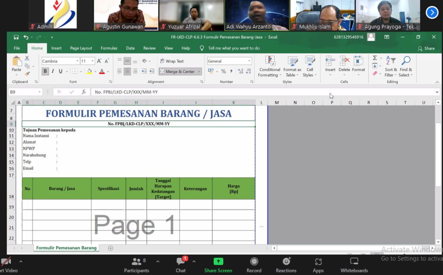This screenshot has width=443, height=275.
Task: Decrease cell indent
Action: tap(144, 71)
